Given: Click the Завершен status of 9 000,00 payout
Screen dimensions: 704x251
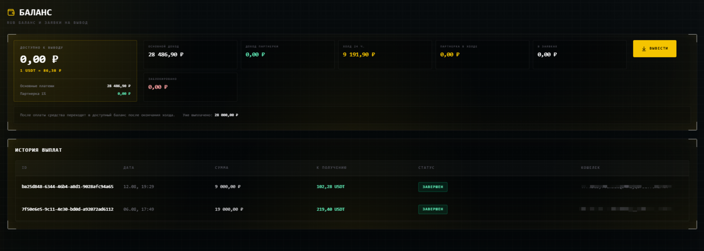Looking at the screenshot, I should coord(433,187).
